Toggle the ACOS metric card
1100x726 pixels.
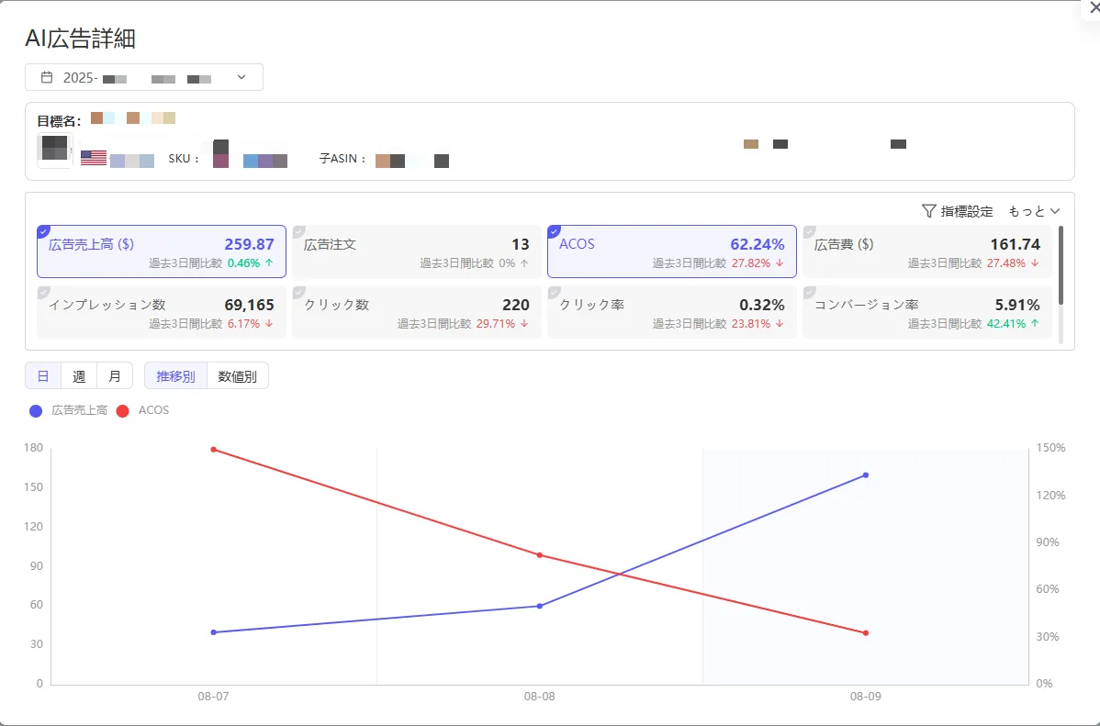click(x=672, y=251)
